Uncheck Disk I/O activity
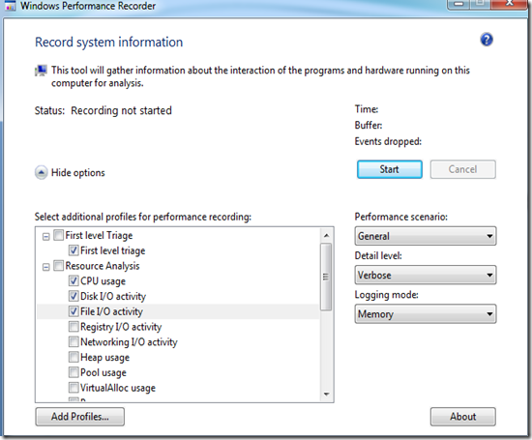The width and height of the screenshot is (532, 440). point(74,296)
